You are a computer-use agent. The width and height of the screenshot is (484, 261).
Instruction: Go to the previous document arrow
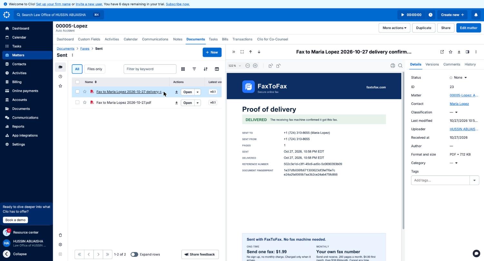[x=250, y=52]
